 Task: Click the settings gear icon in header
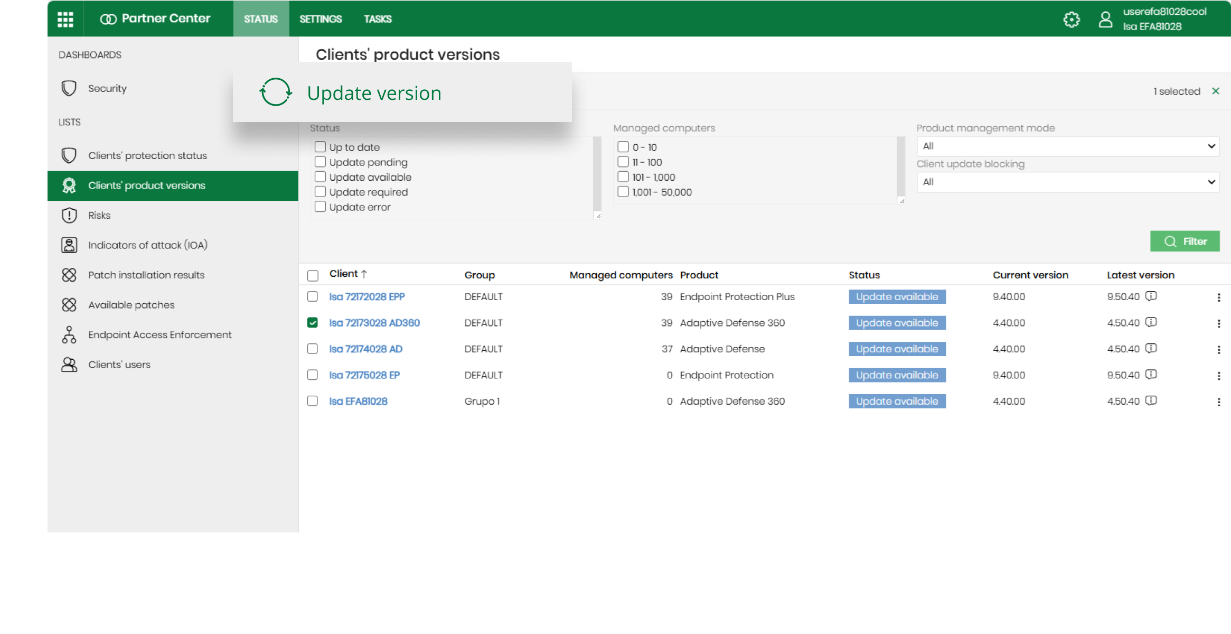coord(1071,20)
